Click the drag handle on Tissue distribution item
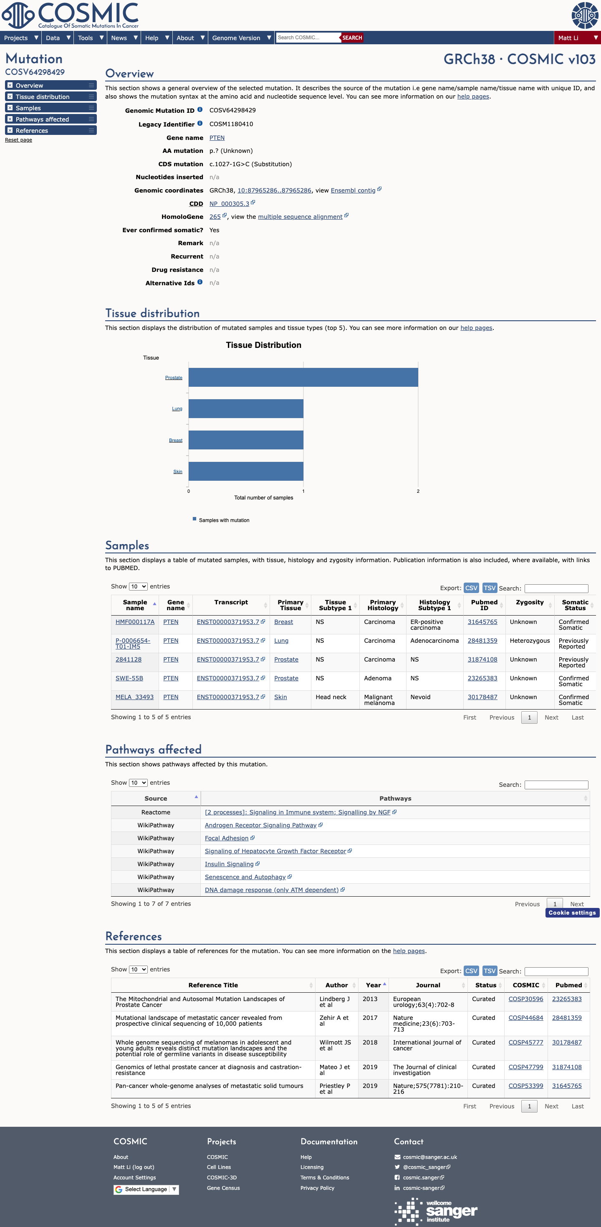The height and width of the screenshot is (1227, 601). tap(91, 97)
